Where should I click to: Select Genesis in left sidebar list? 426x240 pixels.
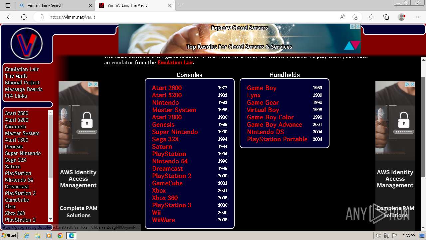coord(14,147)
